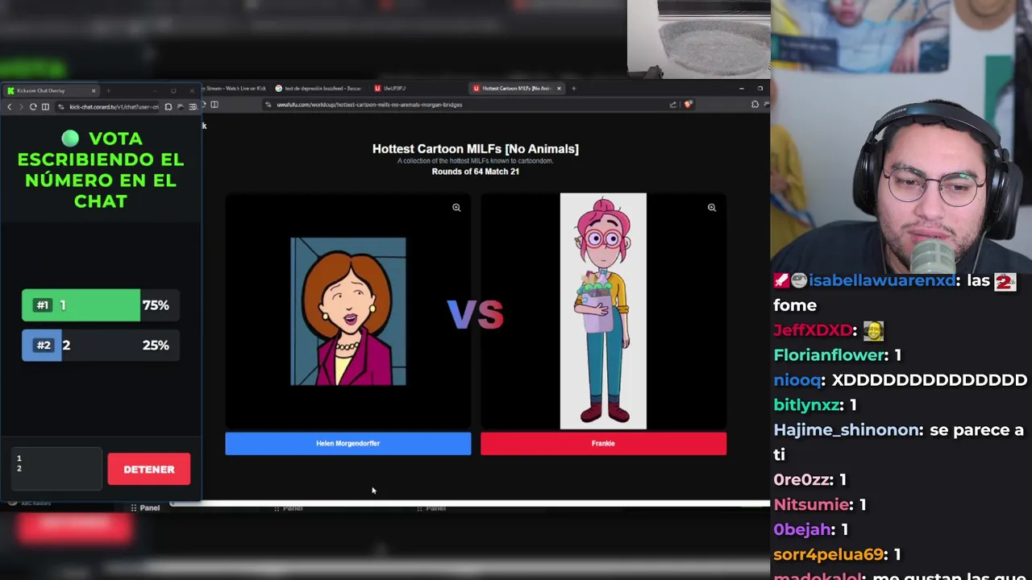Minimize the main browser window
Screen dimensions: 1032x580
[x=741, y=88]
